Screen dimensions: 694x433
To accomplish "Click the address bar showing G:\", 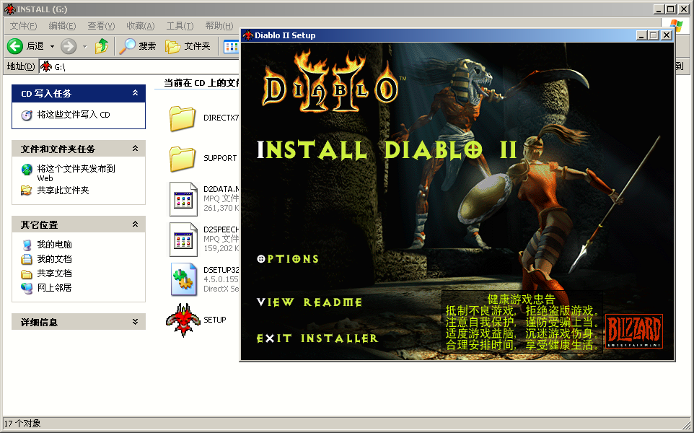I will click(x=139, y=66).
